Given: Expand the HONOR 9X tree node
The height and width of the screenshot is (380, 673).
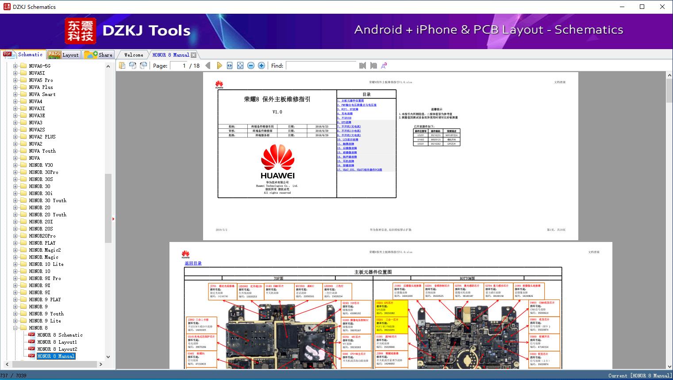Looking at the screenshot, I should click(x=15, y=285).
